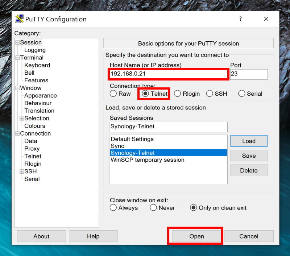Open the Appearance category
Image resolution: width=290 pixels, height=256 pixels.
41,95
